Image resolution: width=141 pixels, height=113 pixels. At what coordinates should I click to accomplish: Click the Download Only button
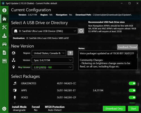[x=114, y=108]
